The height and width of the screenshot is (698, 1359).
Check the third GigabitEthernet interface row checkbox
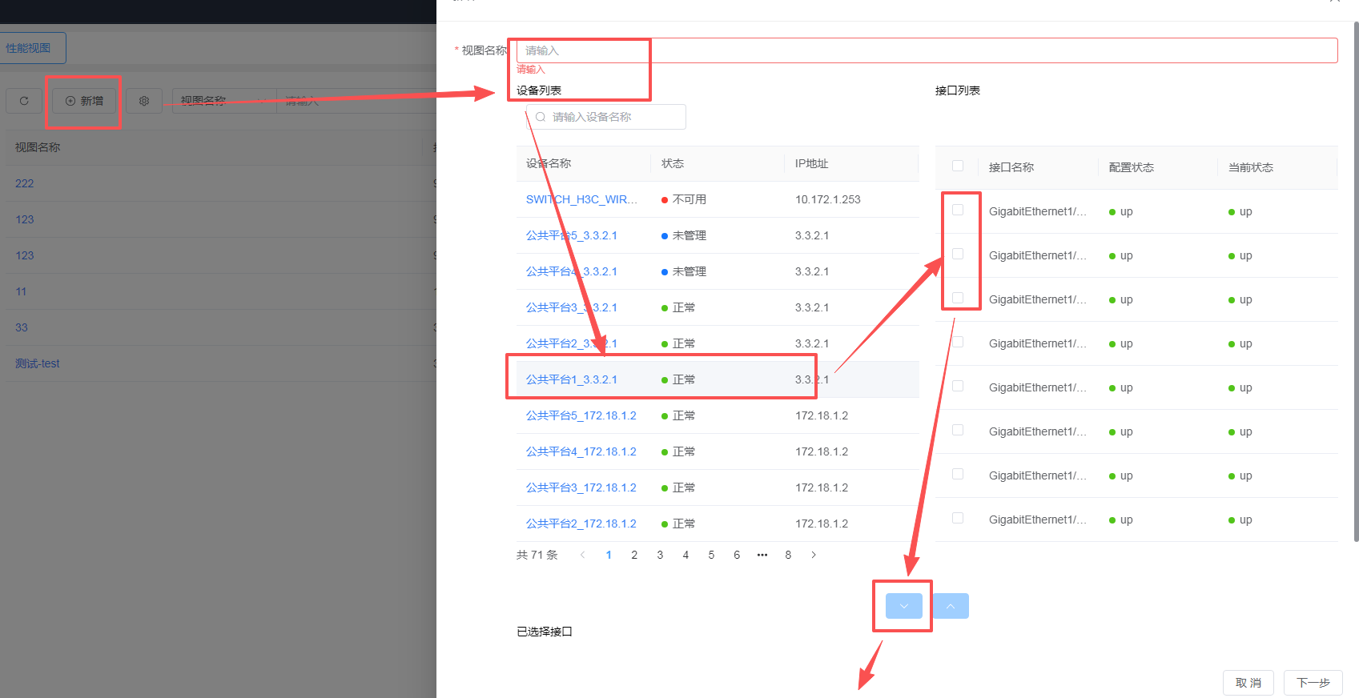(x=958, y=298)
